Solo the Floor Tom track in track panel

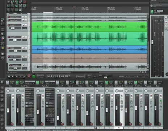pos(26,57)
